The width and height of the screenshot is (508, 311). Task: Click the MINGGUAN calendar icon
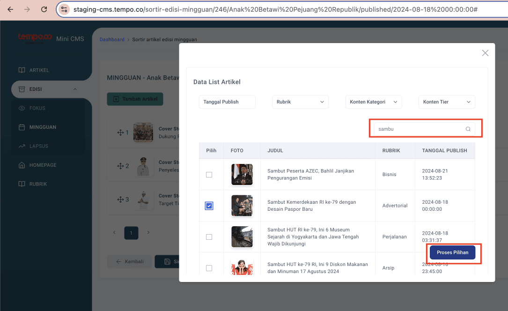tap(22, 127)
